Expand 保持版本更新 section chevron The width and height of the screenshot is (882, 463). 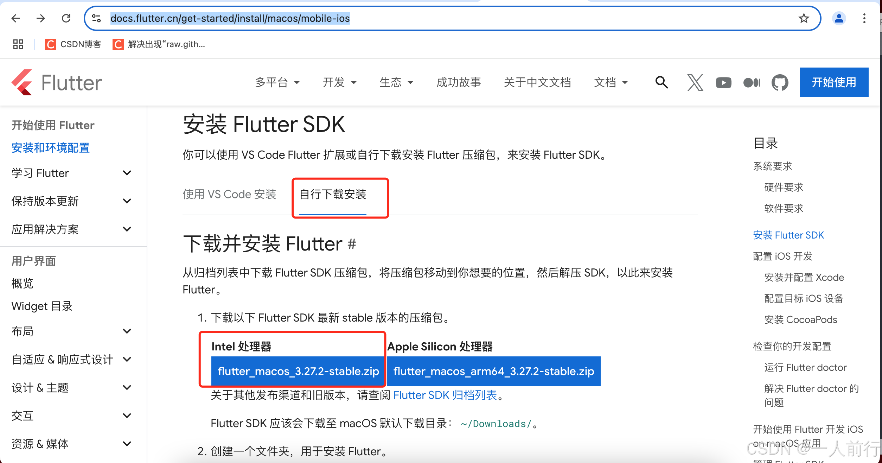click(x=127, y=201)
